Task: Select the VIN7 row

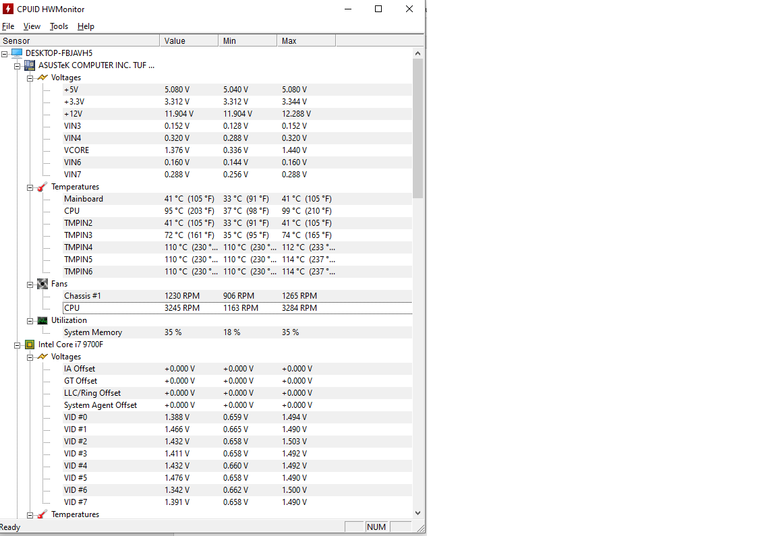Action: coord(237,175)
